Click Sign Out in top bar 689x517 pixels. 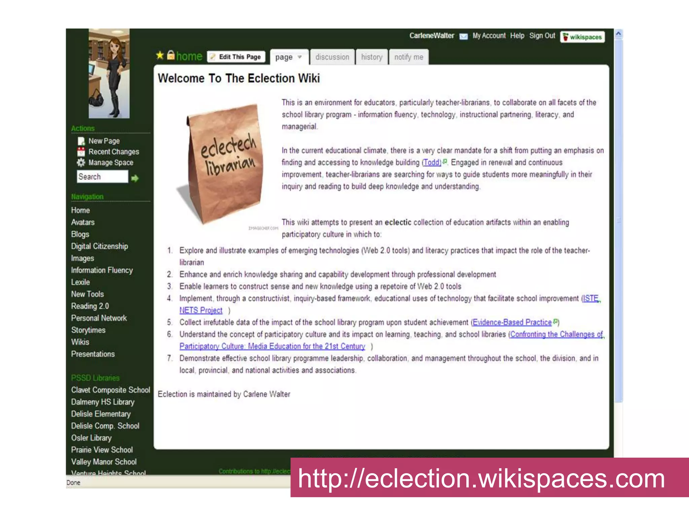542,36
